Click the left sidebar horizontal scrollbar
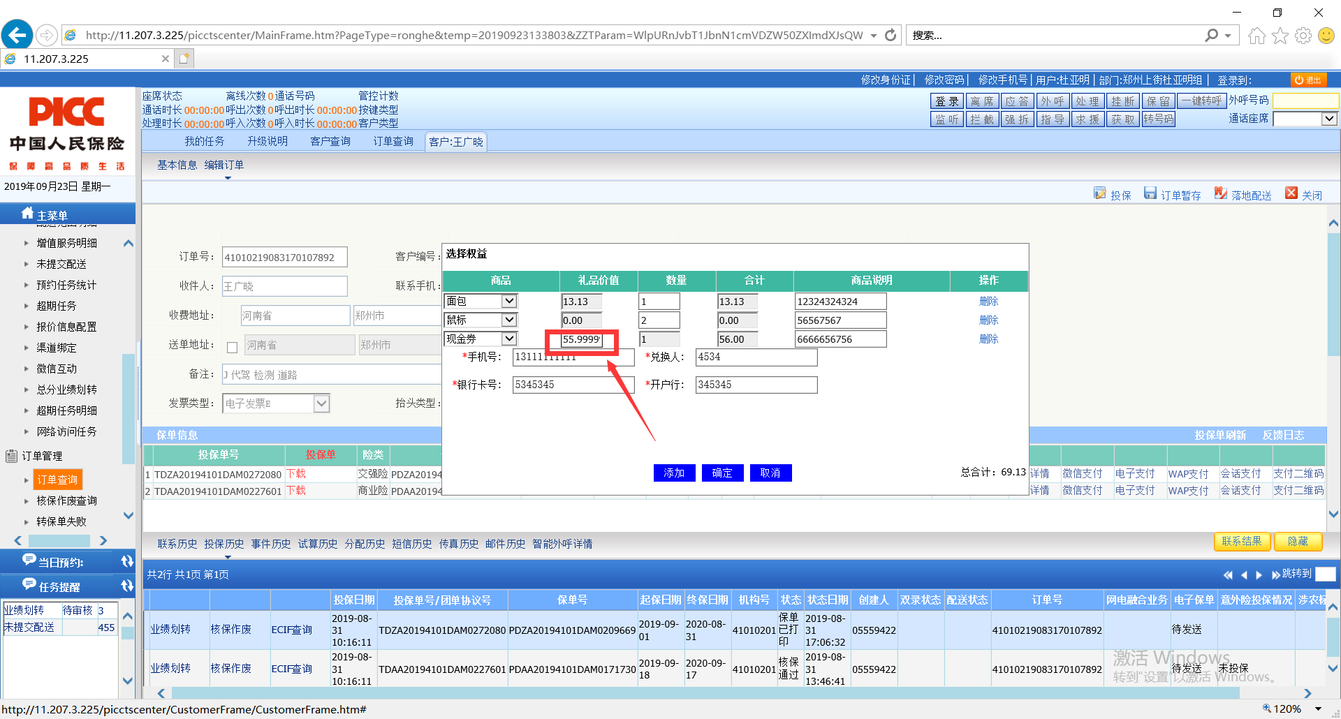 (x=59, y=541)
